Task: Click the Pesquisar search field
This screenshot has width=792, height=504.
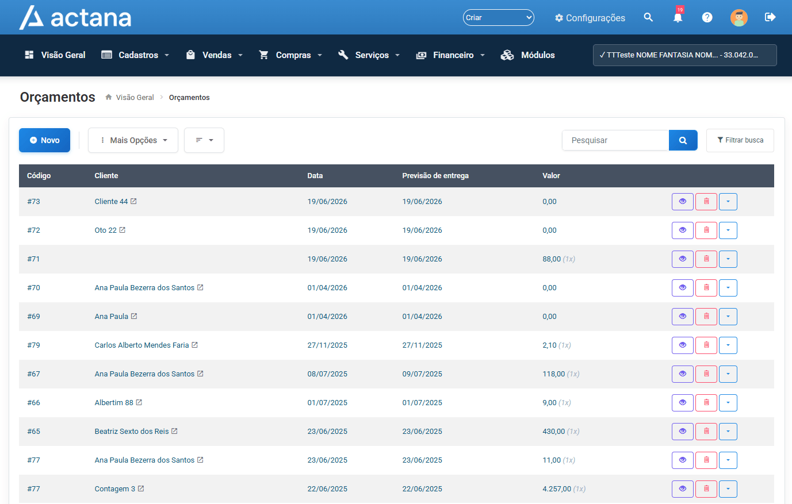Action: 615,140
